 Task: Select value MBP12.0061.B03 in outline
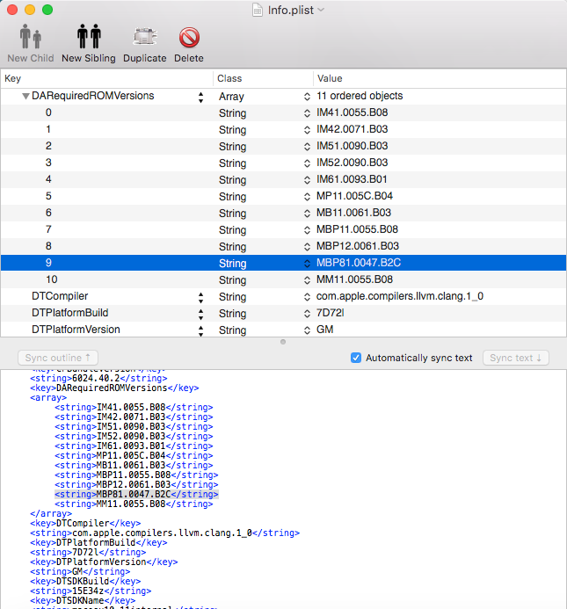pyautogui.click(x=358, y=246)
